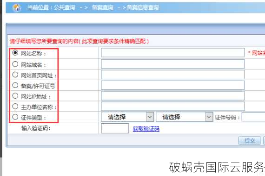
Task: Click the 获取验证码 link
Action: 146,129
